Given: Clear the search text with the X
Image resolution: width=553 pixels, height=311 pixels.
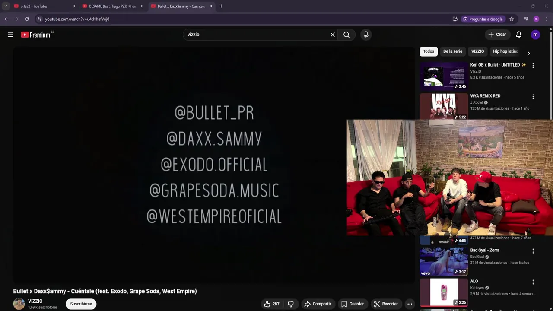Looking at the screenshot, I should (333, 35).
